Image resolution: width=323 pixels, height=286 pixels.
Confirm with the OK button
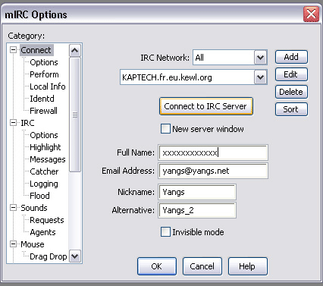click(x=157, y=266)
